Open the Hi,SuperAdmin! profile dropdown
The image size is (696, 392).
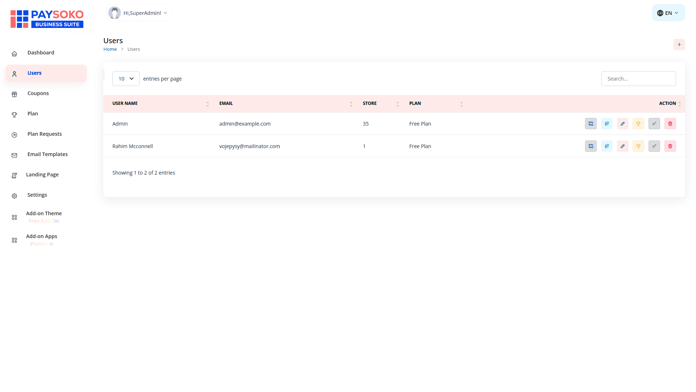coord(139,13)
